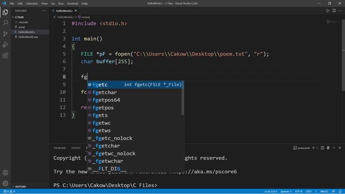Choose _fgetwchar suggestion

(134, 161)
